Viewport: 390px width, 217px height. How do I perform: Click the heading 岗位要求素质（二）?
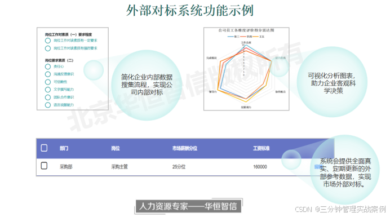pos(59,60)
